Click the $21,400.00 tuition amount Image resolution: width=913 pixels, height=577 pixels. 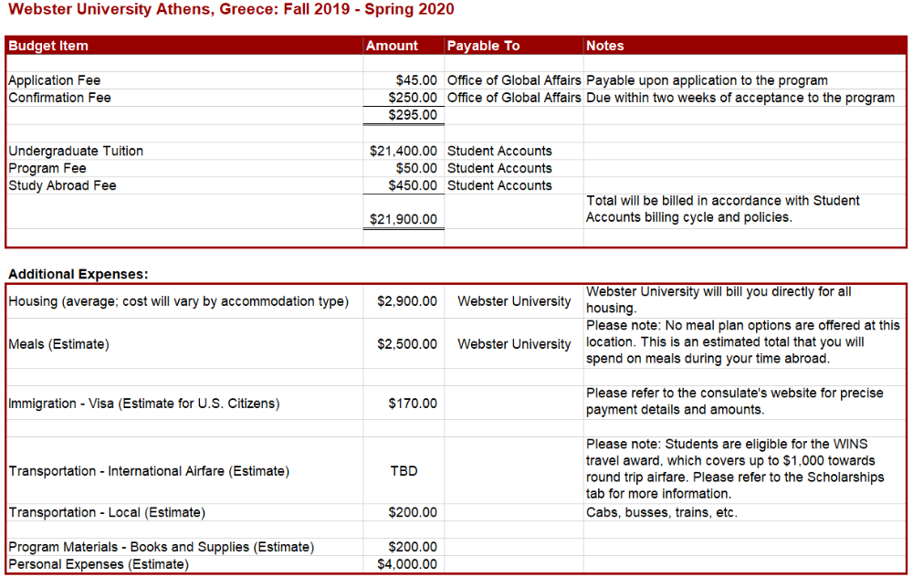[404, 151]
